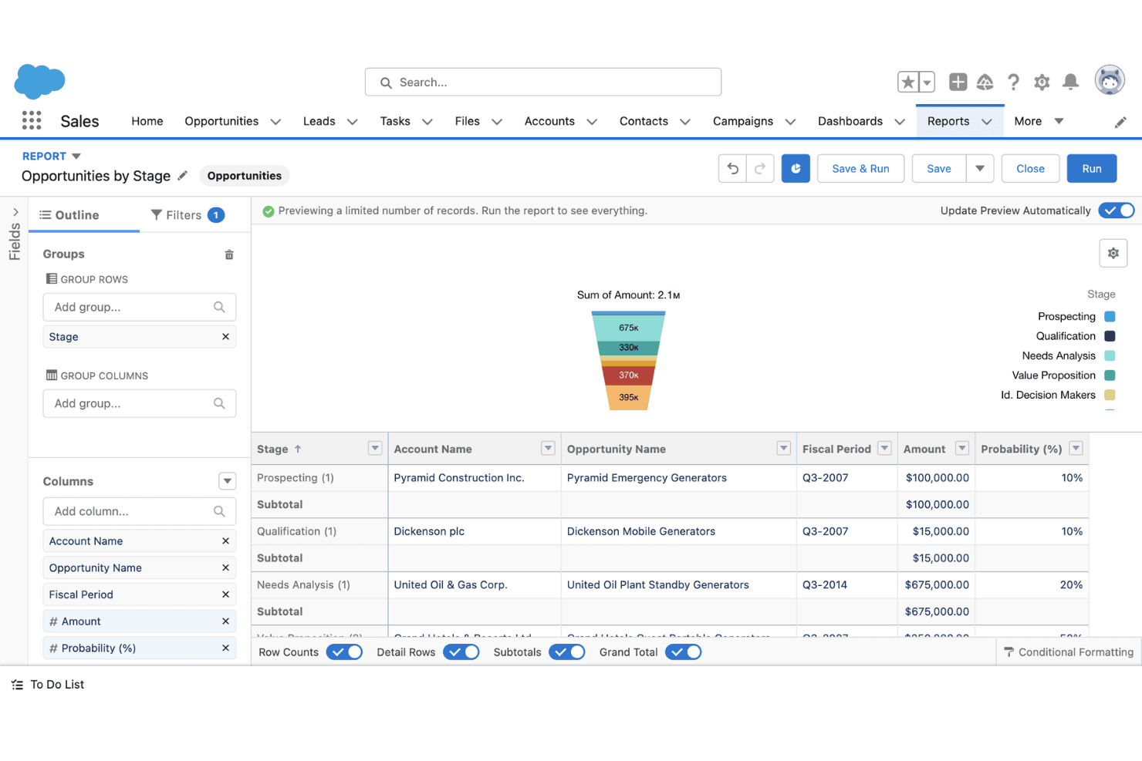1142x761 pixels.
Task: Click the Favorites star icon
Action: point(908,82)
